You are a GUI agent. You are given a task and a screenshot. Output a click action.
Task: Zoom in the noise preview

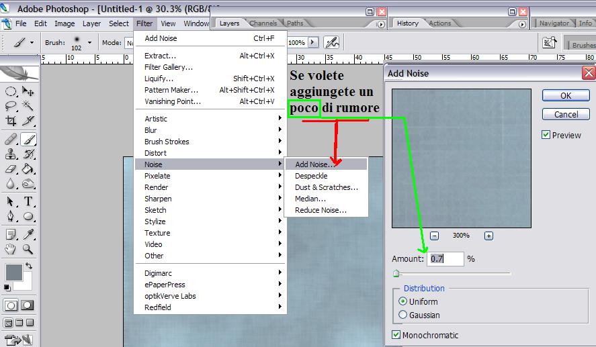point(488,236)
